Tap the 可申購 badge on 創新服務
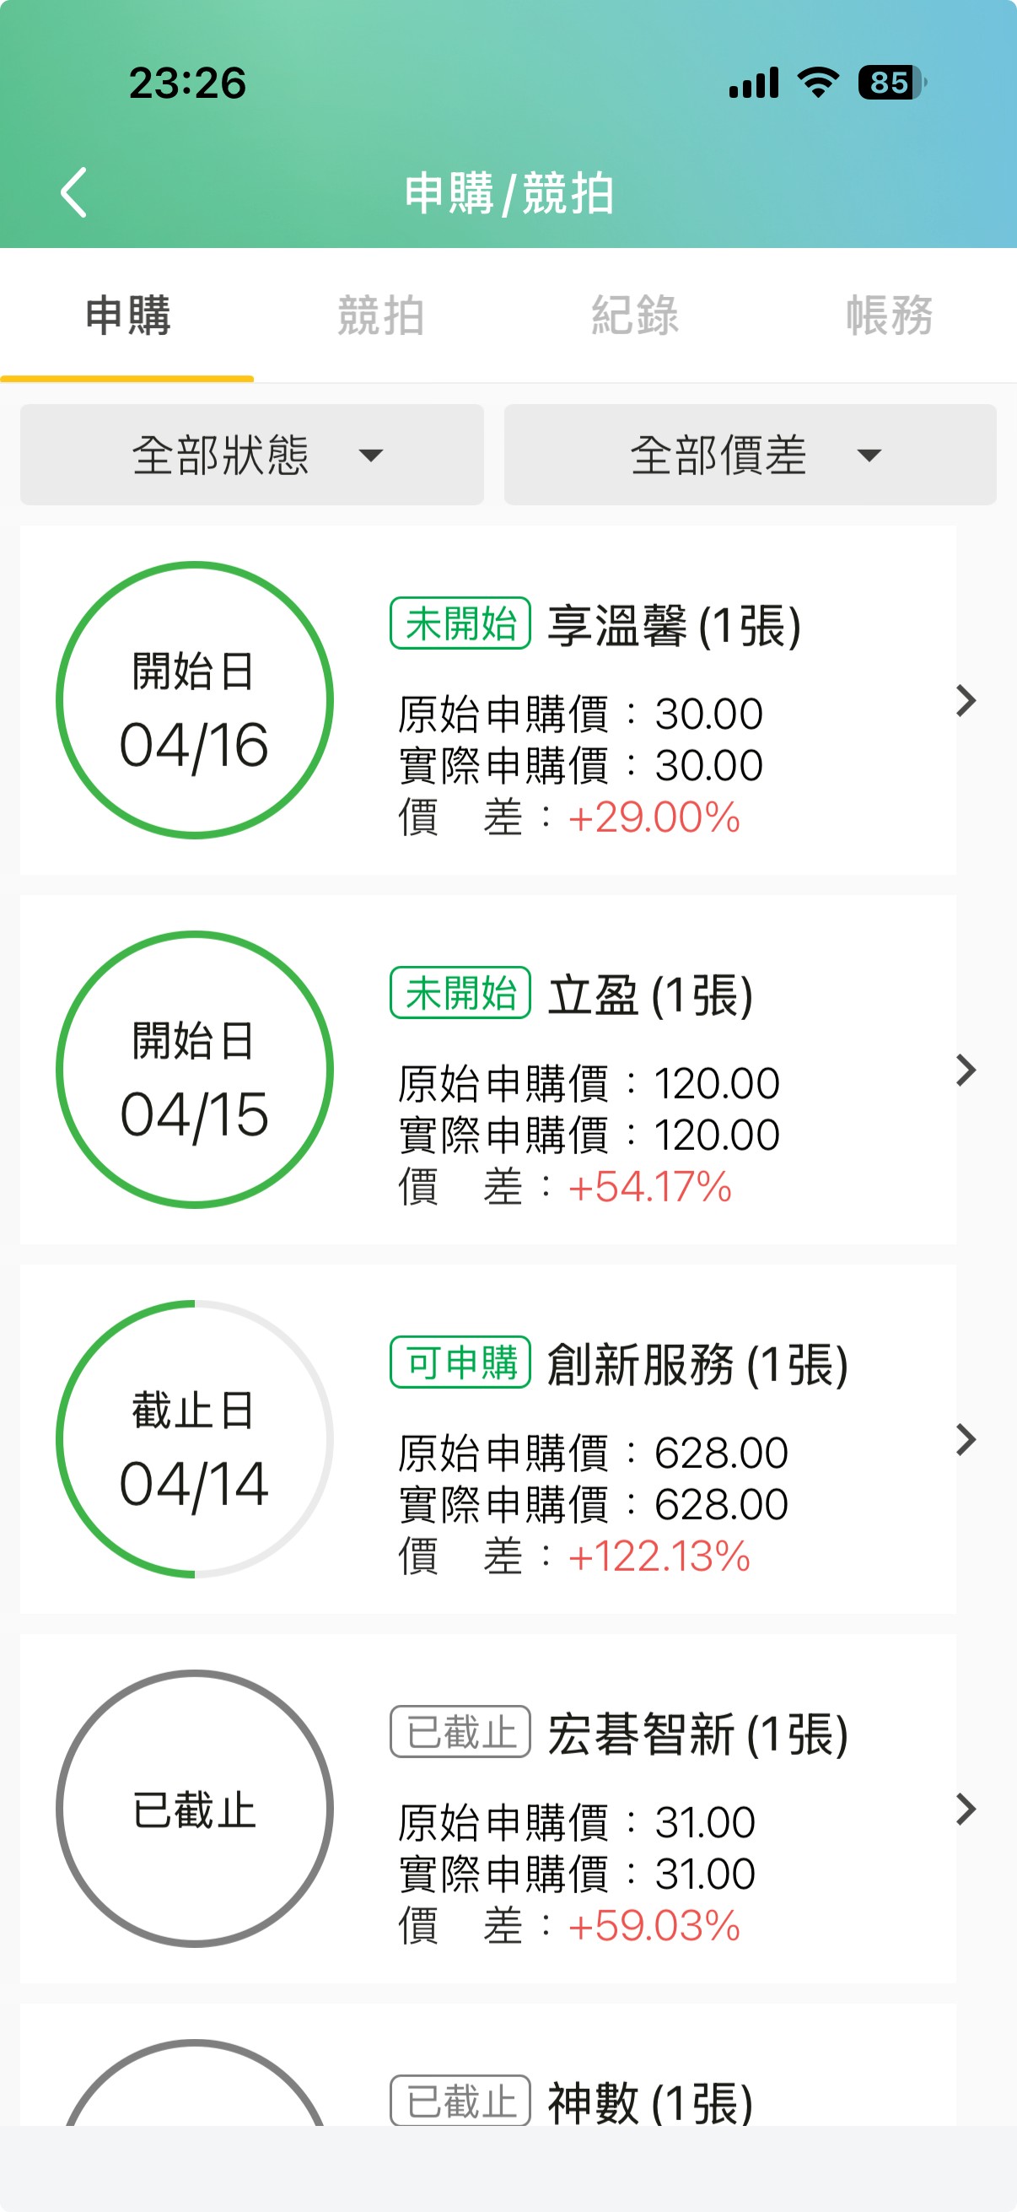This screenshot has height=2212, width=1017. click(x=461, y=1362)
